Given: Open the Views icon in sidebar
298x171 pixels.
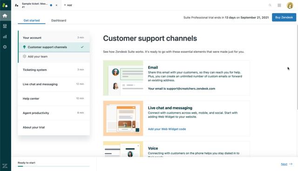Looking at the screenshot, I should pos(5,26).
